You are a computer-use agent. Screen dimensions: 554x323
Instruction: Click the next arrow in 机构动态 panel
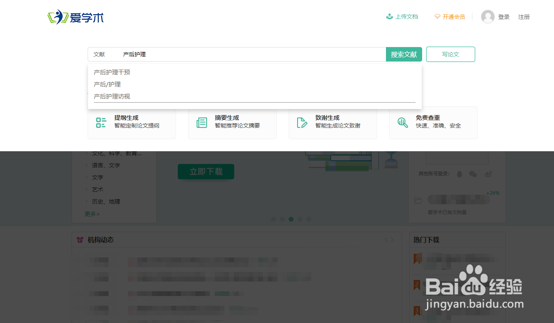tap(392, 239)
